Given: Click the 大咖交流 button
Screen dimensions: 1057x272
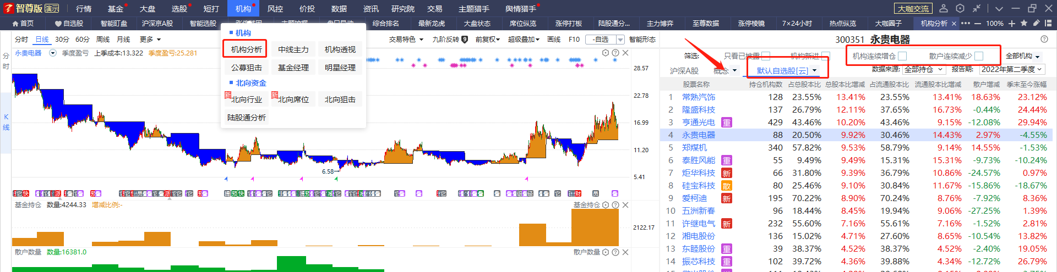Looking at the screenshot, I should tap(913, 9).
